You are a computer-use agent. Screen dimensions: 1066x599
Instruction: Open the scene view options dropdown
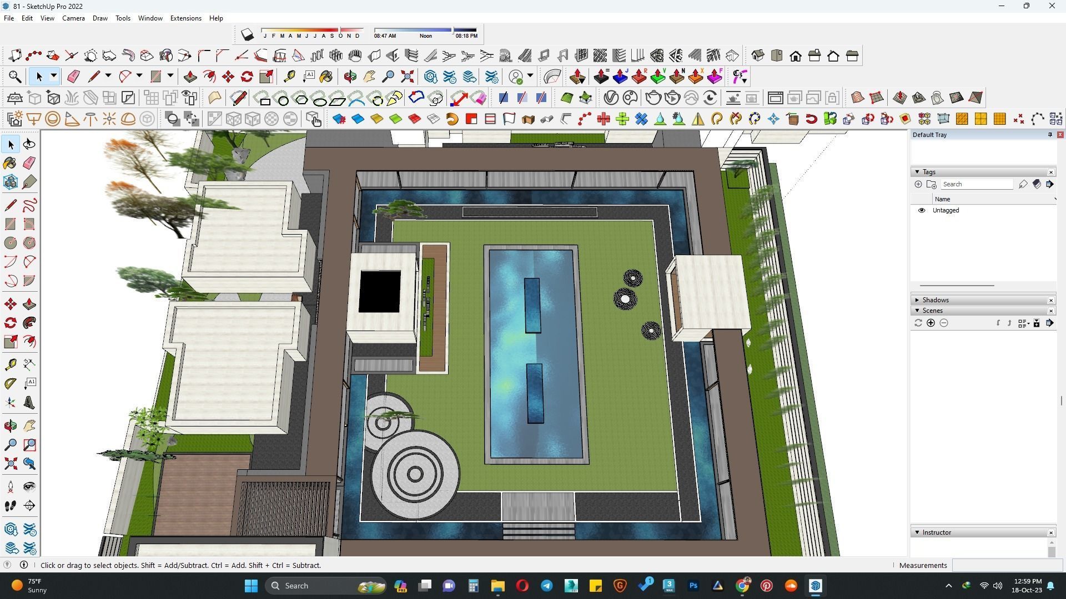coord(1024,323)
